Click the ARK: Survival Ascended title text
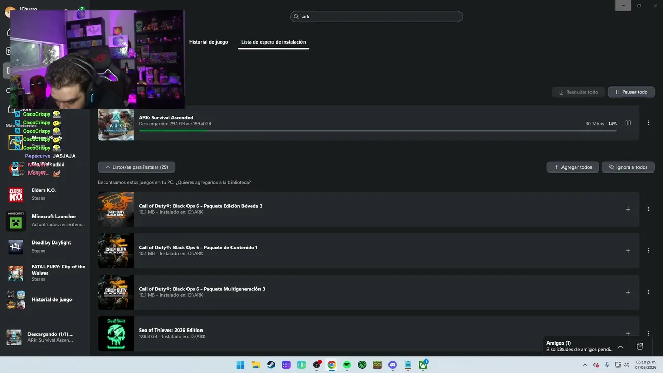Image resolution: width=663 pixels, height=373 pixels. click(x=166, y=118)
